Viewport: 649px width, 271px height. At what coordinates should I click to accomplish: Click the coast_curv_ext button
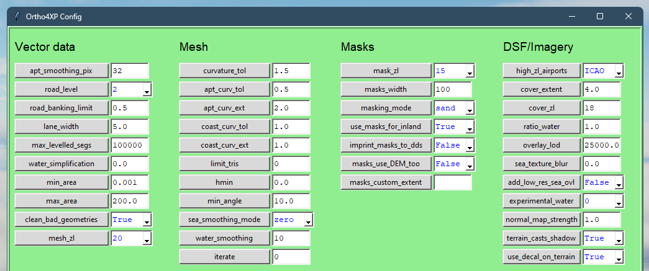(x=225, y=145)
